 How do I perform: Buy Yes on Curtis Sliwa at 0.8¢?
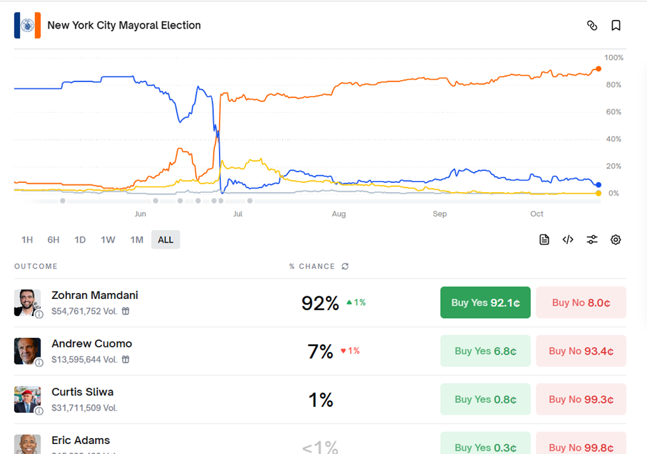coord(485,400)
